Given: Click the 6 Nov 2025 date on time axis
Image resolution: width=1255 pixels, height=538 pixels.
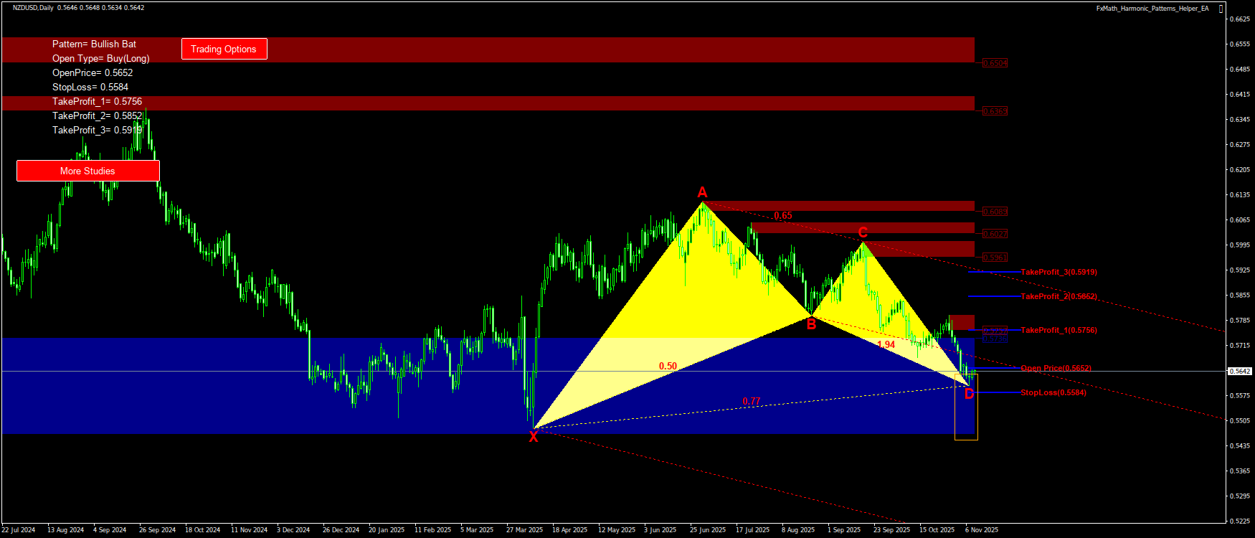Looking at the screenshot, I should [981, 530].
